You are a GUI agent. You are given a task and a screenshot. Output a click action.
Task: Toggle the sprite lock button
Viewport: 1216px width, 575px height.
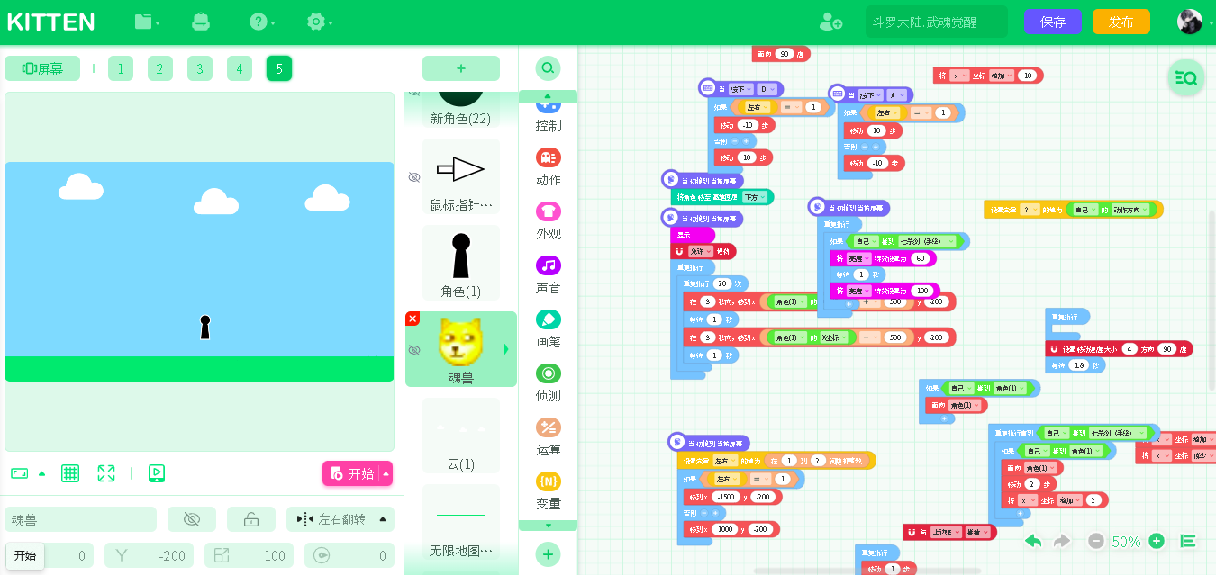pyautogui.click(x=251, y=519)
